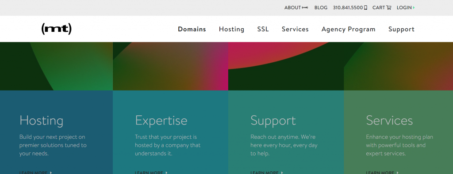Select SSL in the main navigation

pos(263,29)
